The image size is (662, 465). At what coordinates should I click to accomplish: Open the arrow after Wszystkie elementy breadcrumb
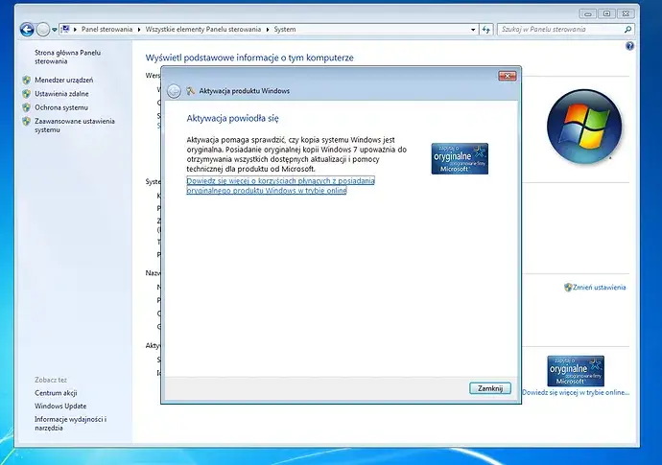point(268,30)
